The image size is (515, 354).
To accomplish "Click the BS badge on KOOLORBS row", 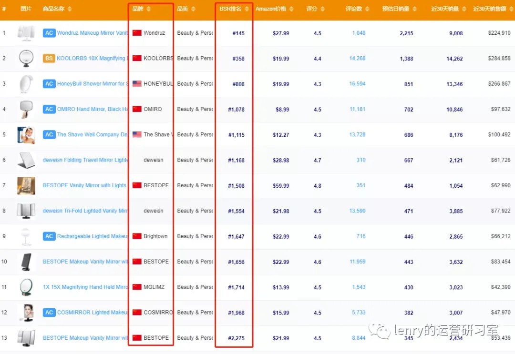I will pyautogui.click(x=49, y=59).
